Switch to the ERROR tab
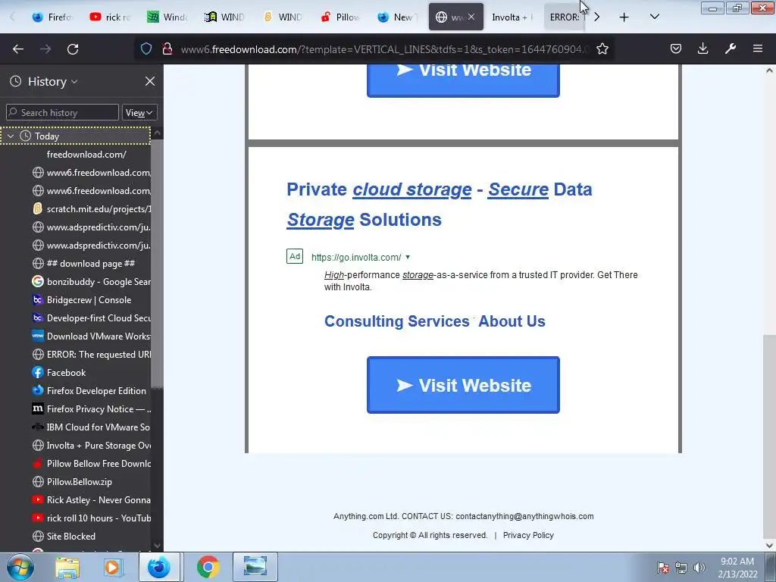The image size is (776, 582). [x=565, y=17]
